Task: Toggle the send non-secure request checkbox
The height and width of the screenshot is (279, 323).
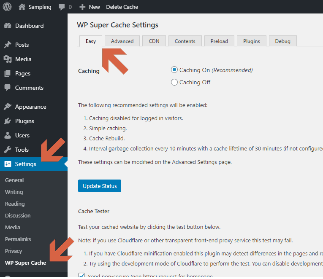Action: point(82,276)
